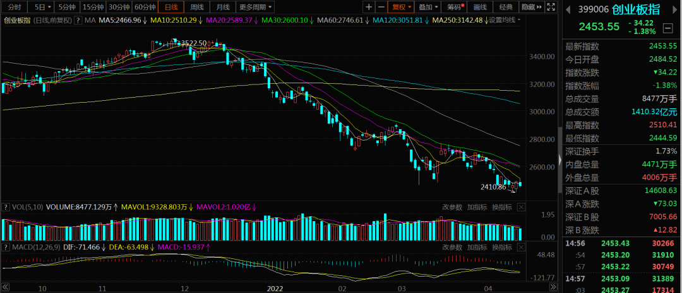This screenshot has width=682, height=293.
Task: Open the 筹码 chip distribution button
Action: [455, 7]
